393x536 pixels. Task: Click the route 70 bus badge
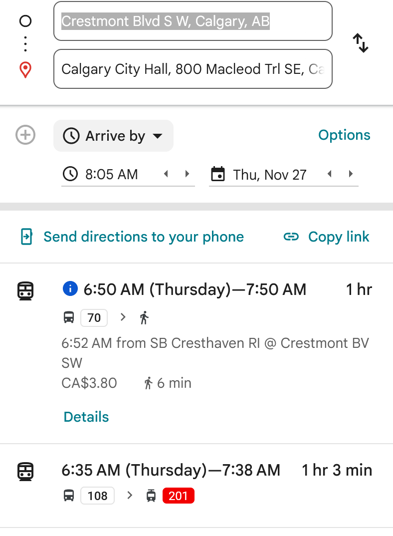click(94, 318)
